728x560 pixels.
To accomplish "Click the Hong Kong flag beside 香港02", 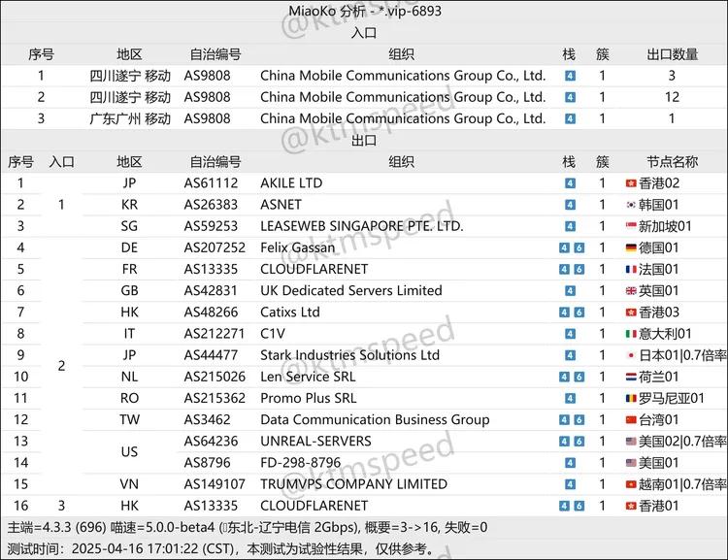I will click(x=631, y=183).
